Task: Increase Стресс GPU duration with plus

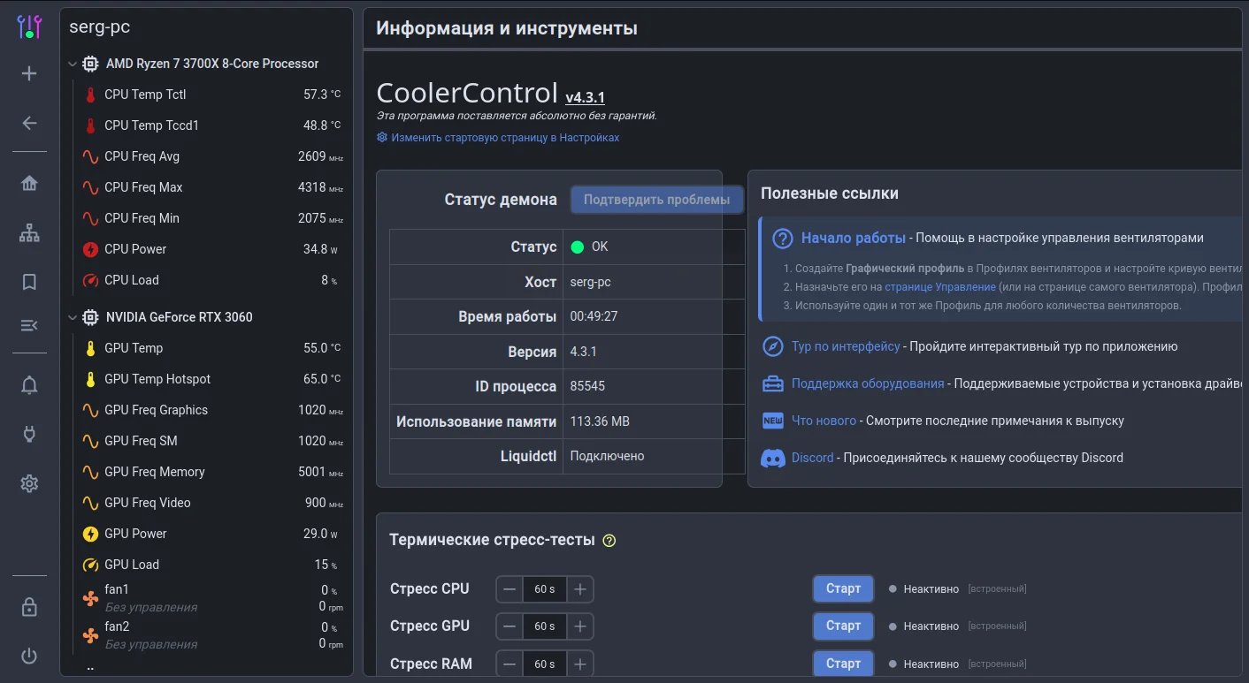Action: click(x=580, y=626)
